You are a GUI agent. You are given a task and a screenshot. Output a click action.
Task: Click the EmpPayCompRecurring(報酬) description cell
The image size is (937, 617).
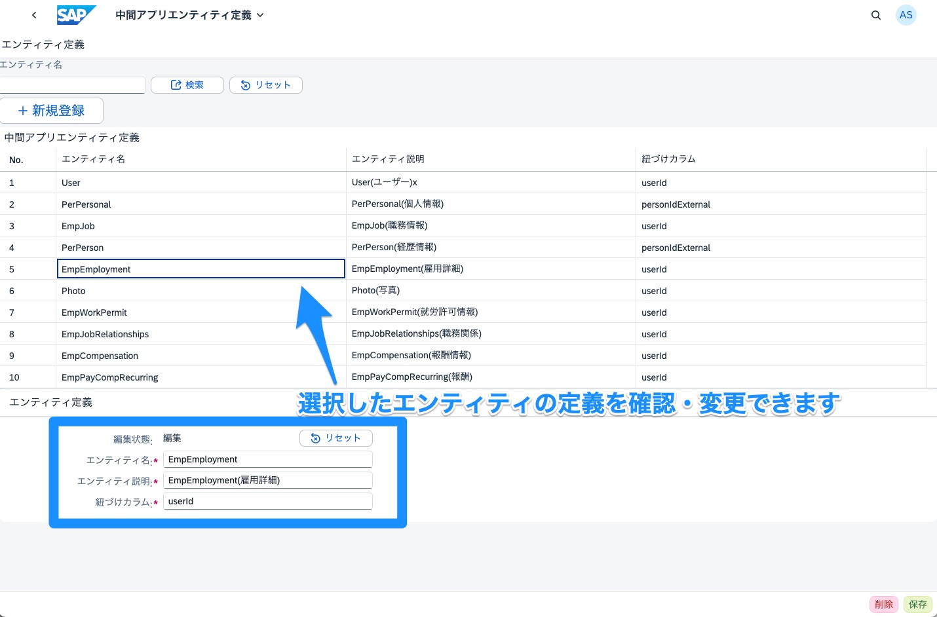491,377
